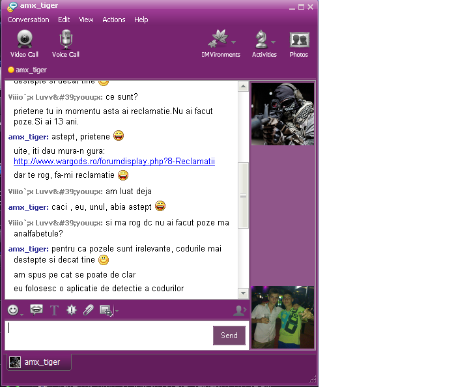Select the amx_tiger conversation tab
Viewport: 469px width, 387px height.
39,362
